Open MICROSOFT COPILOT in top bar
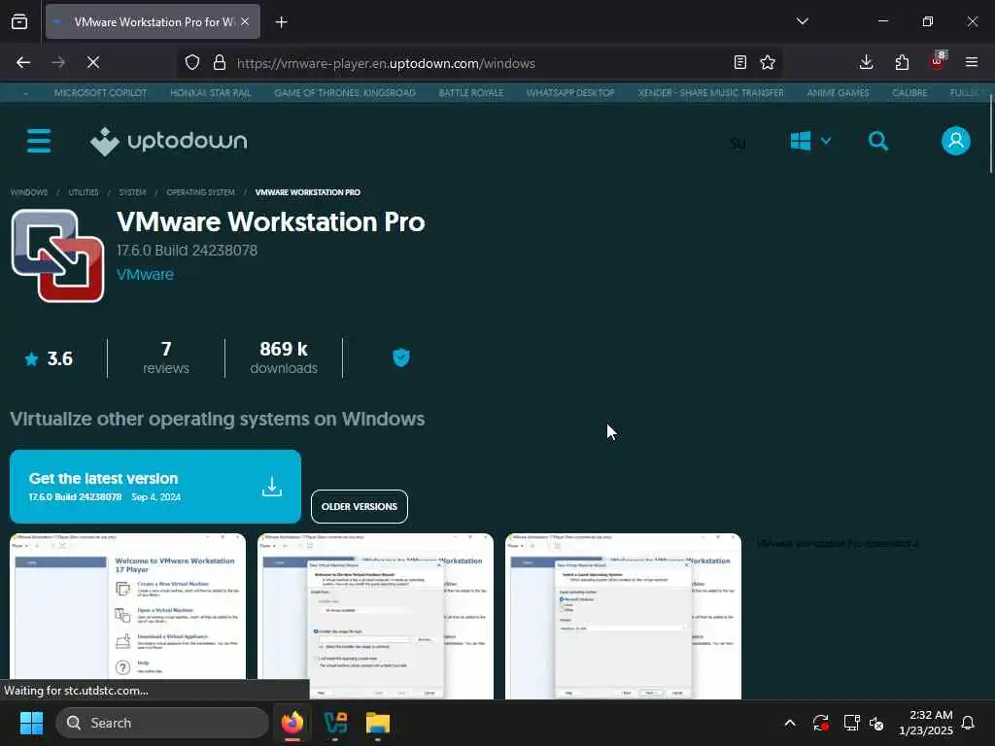The width and height of the screenshot is (995, 746). coord(100,92)
